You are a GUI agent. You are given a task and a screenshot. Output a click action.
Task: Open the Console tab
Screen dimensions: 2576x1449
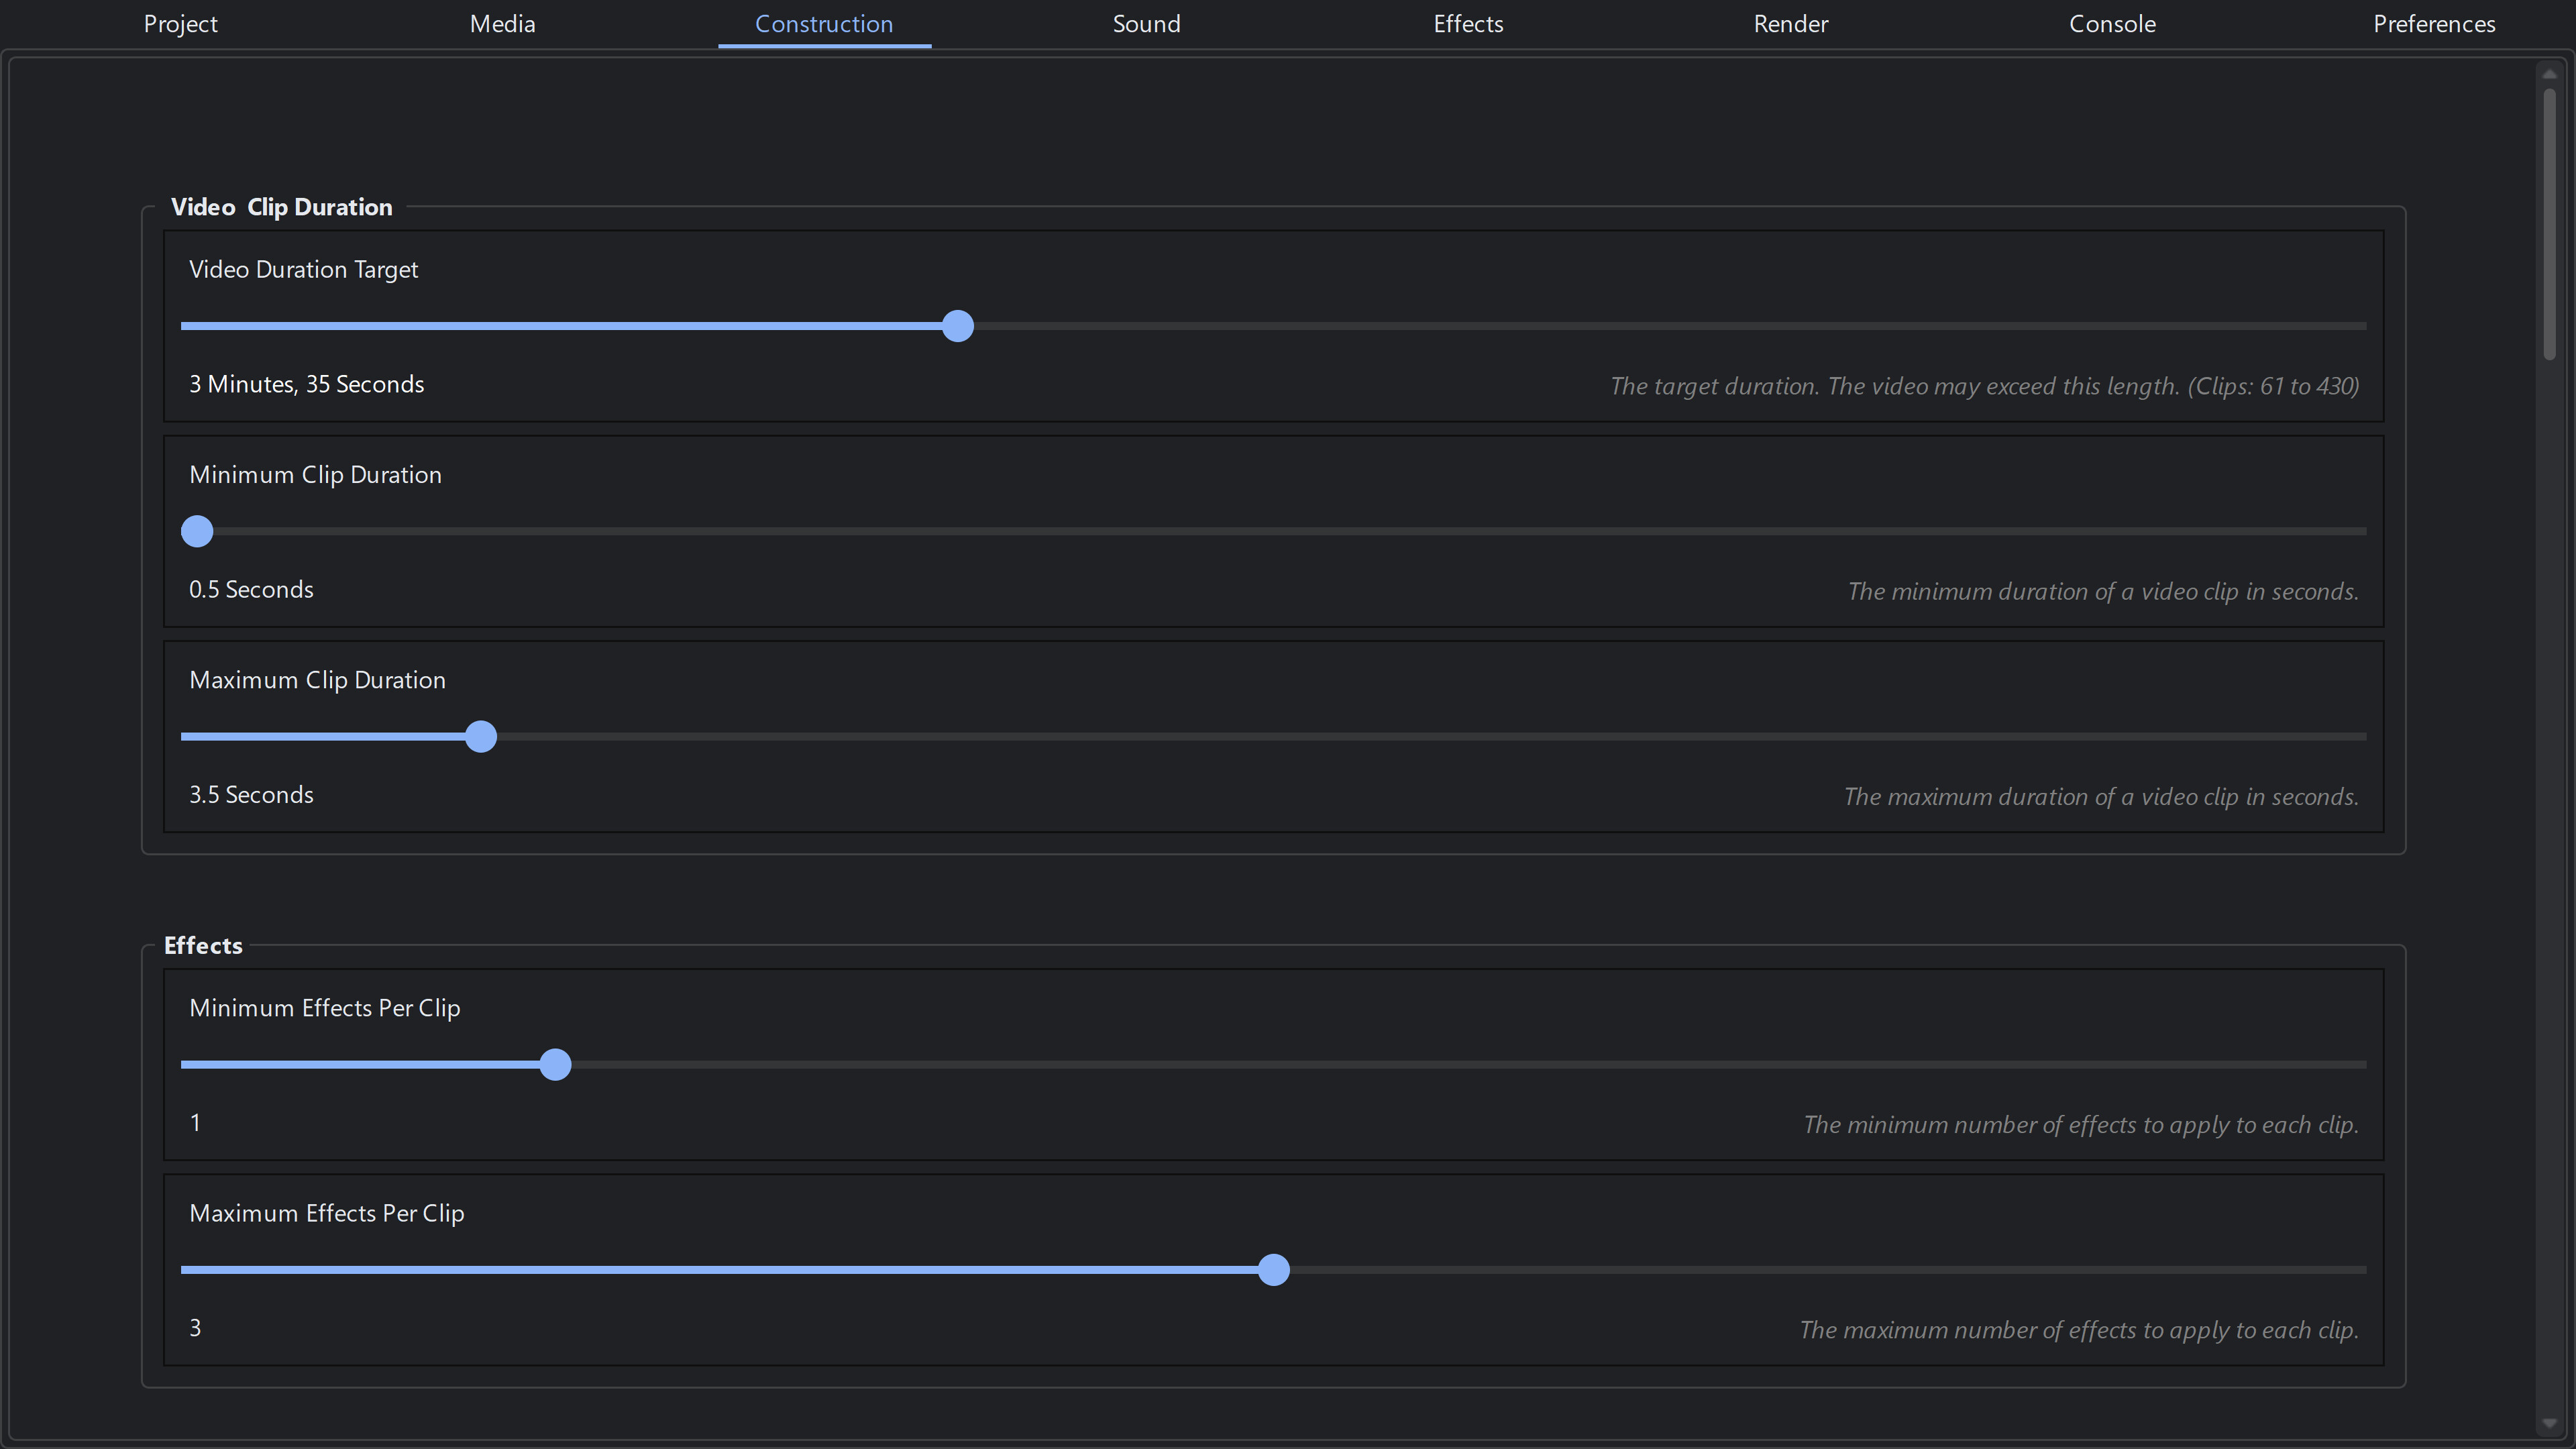tap(2112, 23)
